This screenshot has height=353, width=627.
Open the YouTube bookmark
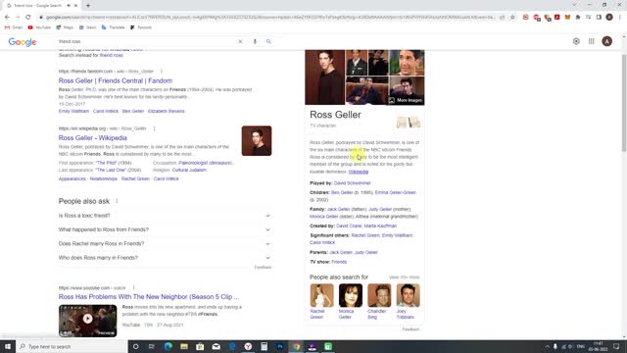(39, 27)
